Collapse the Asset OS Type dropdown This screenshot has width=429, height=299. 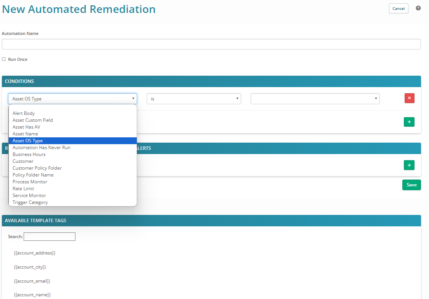[72, 99]
